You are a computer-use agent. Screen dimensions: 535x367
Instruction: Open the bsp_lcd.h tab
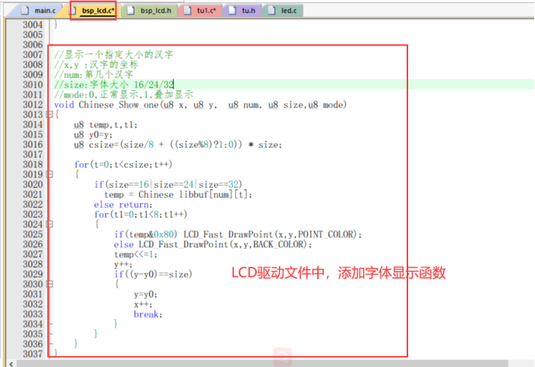(x=150, y=11)
